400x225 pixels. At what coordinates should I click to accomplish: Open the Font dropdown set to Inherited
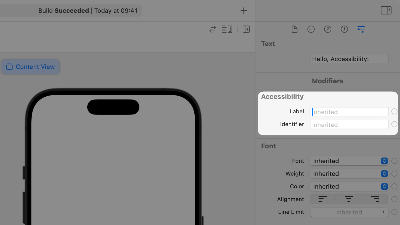349,161
